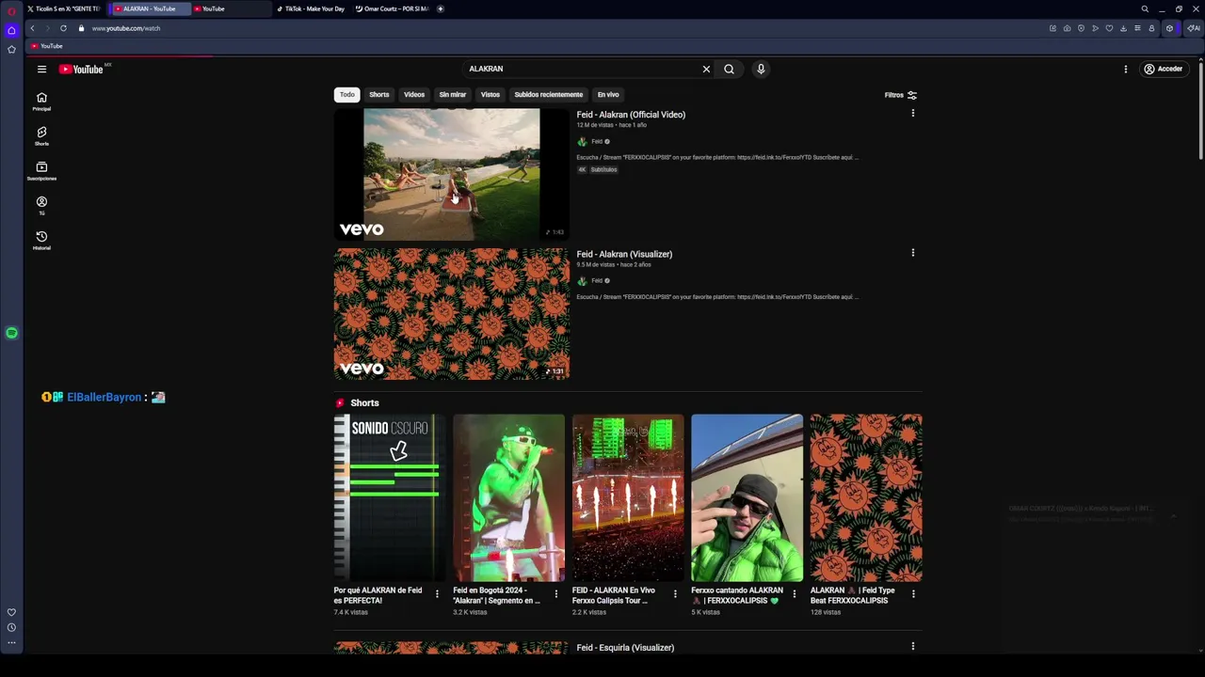Open the browser downloads icon
The image size is (1205, 677).
coord(1123,28)
